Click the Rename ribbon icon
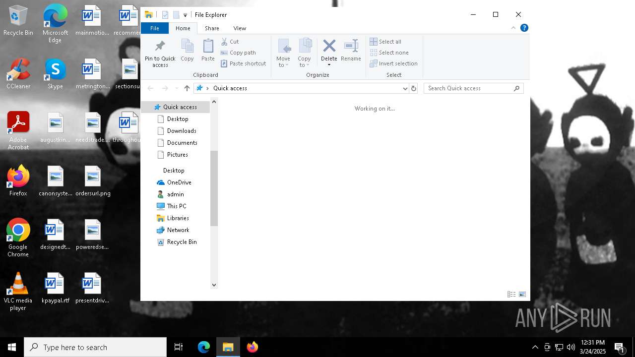Screen dimensions: 635x357 [x=351, y=50]
